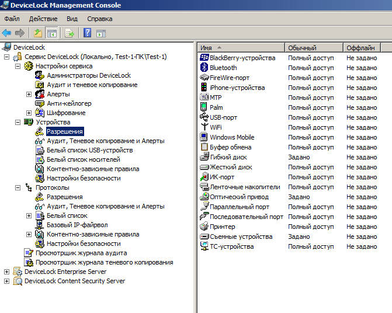Expand the Шифрование node
Image resolution: width=392 pixels, height=313 pixels.
pos(29,113)
